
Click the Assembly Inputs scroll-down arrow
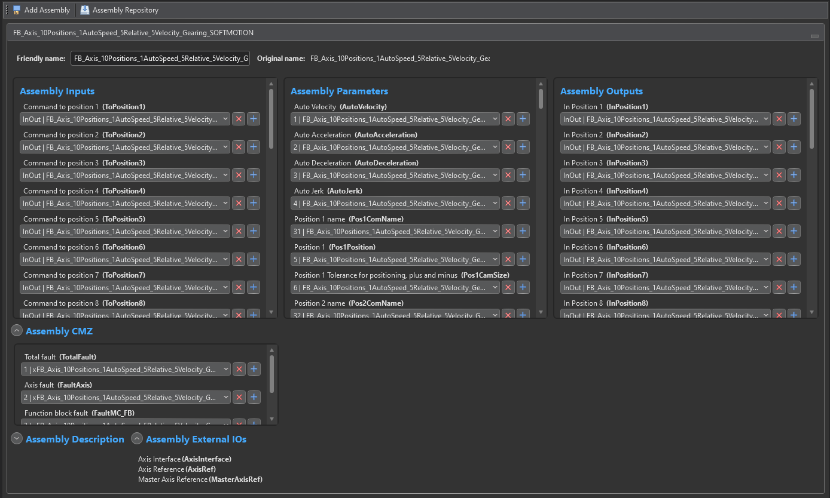click(271, 312)
